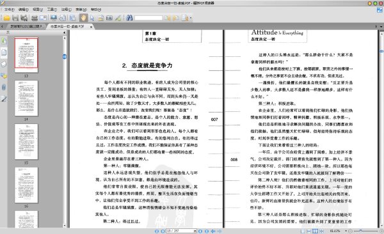Open the Tools menu
This screenshot has height=234, width=384.
click(x=52, y=10)
